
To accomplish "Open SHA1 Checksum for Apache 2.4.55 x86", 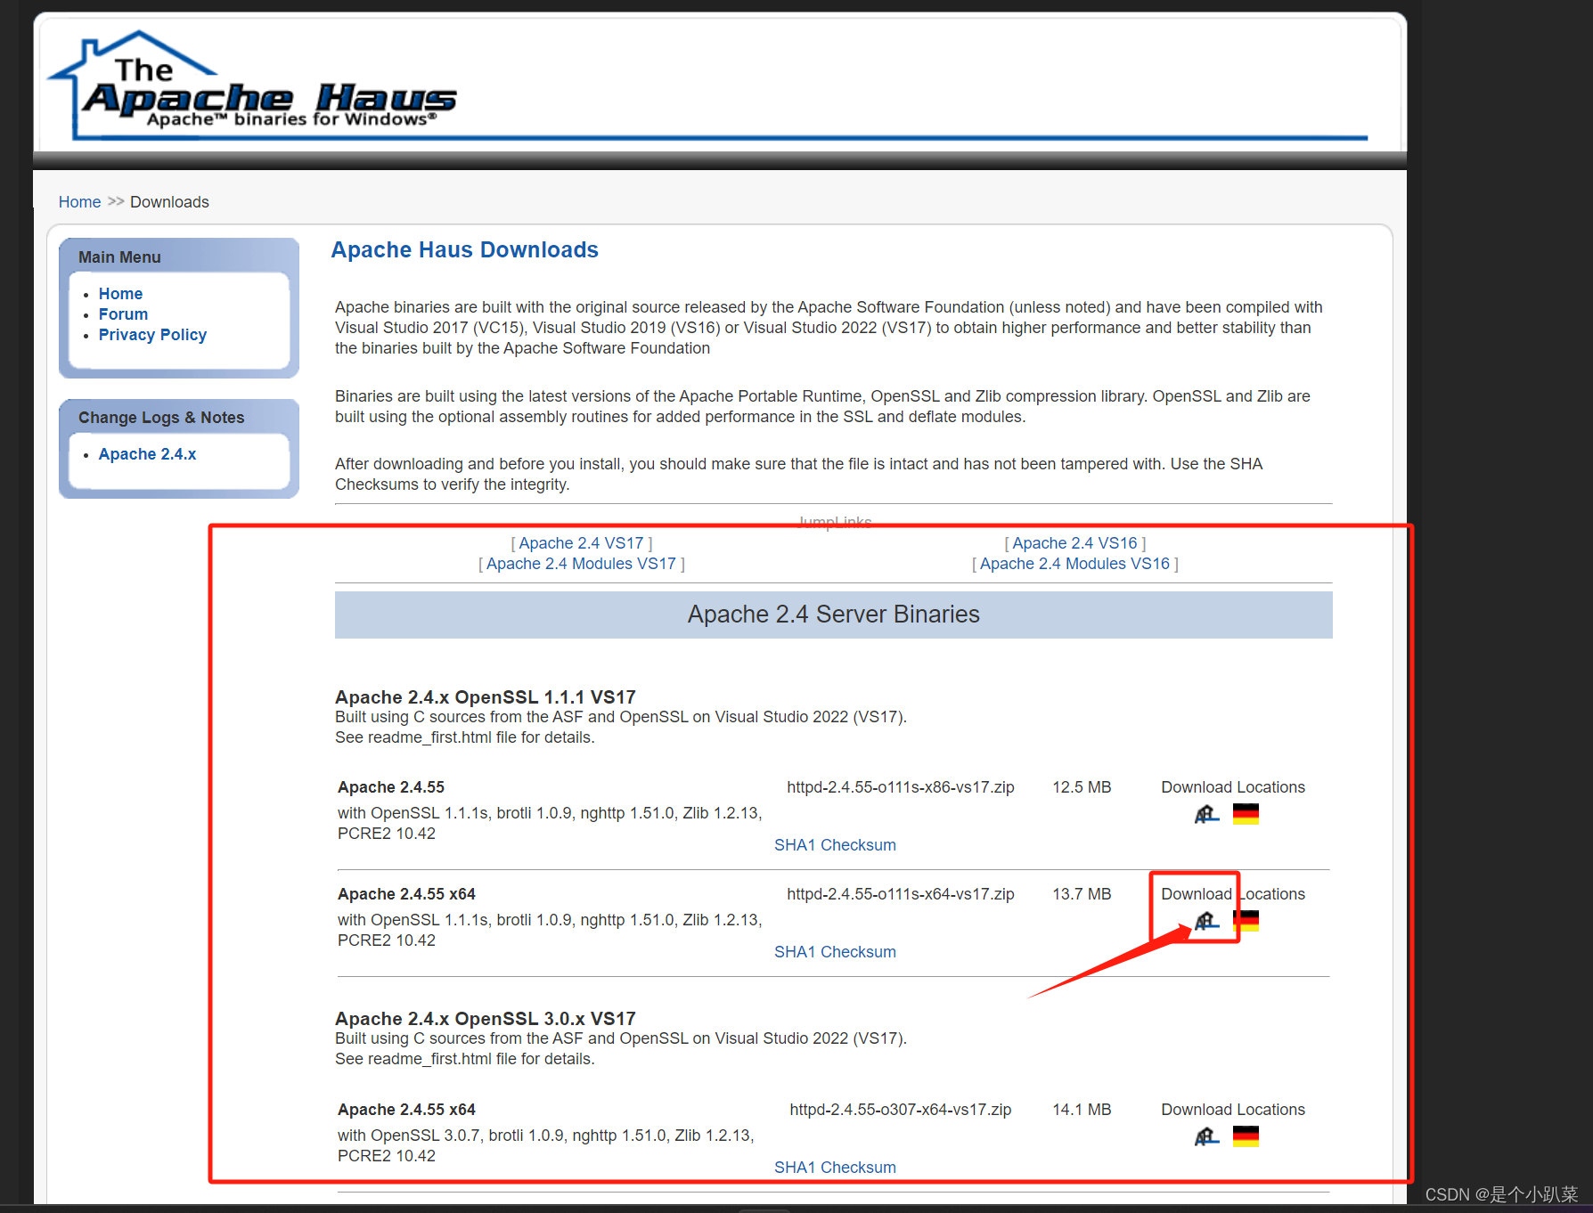I will coord(835,845).
